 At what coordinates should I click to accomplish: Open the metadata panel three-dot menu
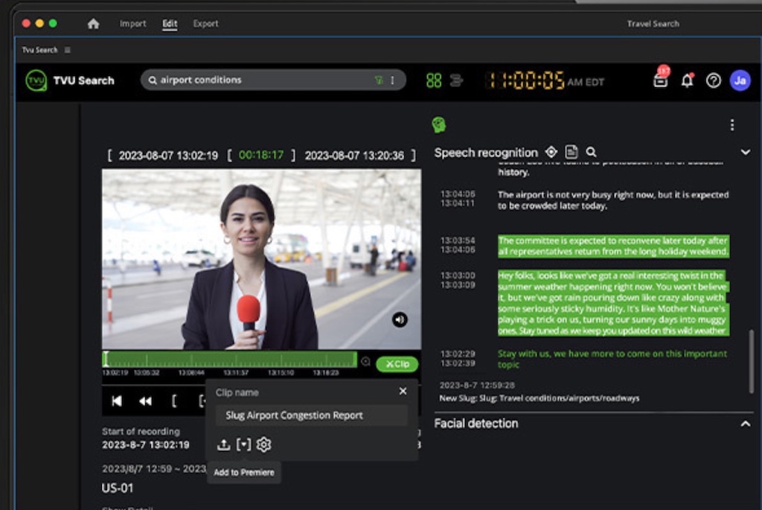(732, 125)
